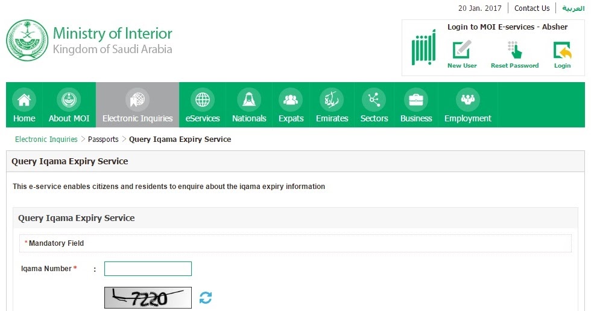Click the Expats group icon
Image resolution: width=591 pixels, height=311 pixels.
pos(291,100)
